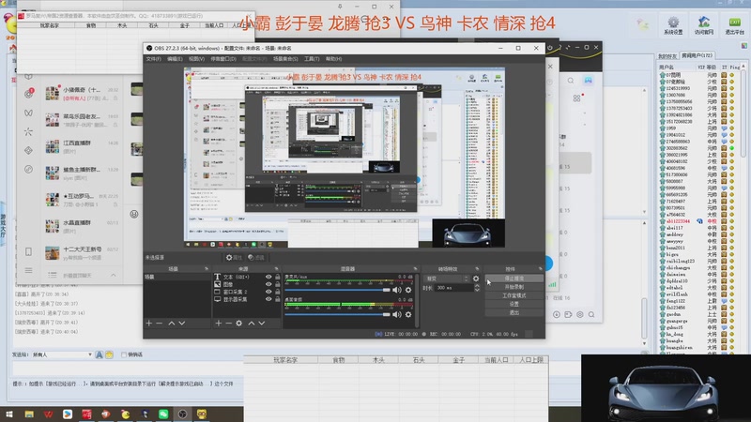Click 停止推流 button in OBS controls

[x=514, y=279]
